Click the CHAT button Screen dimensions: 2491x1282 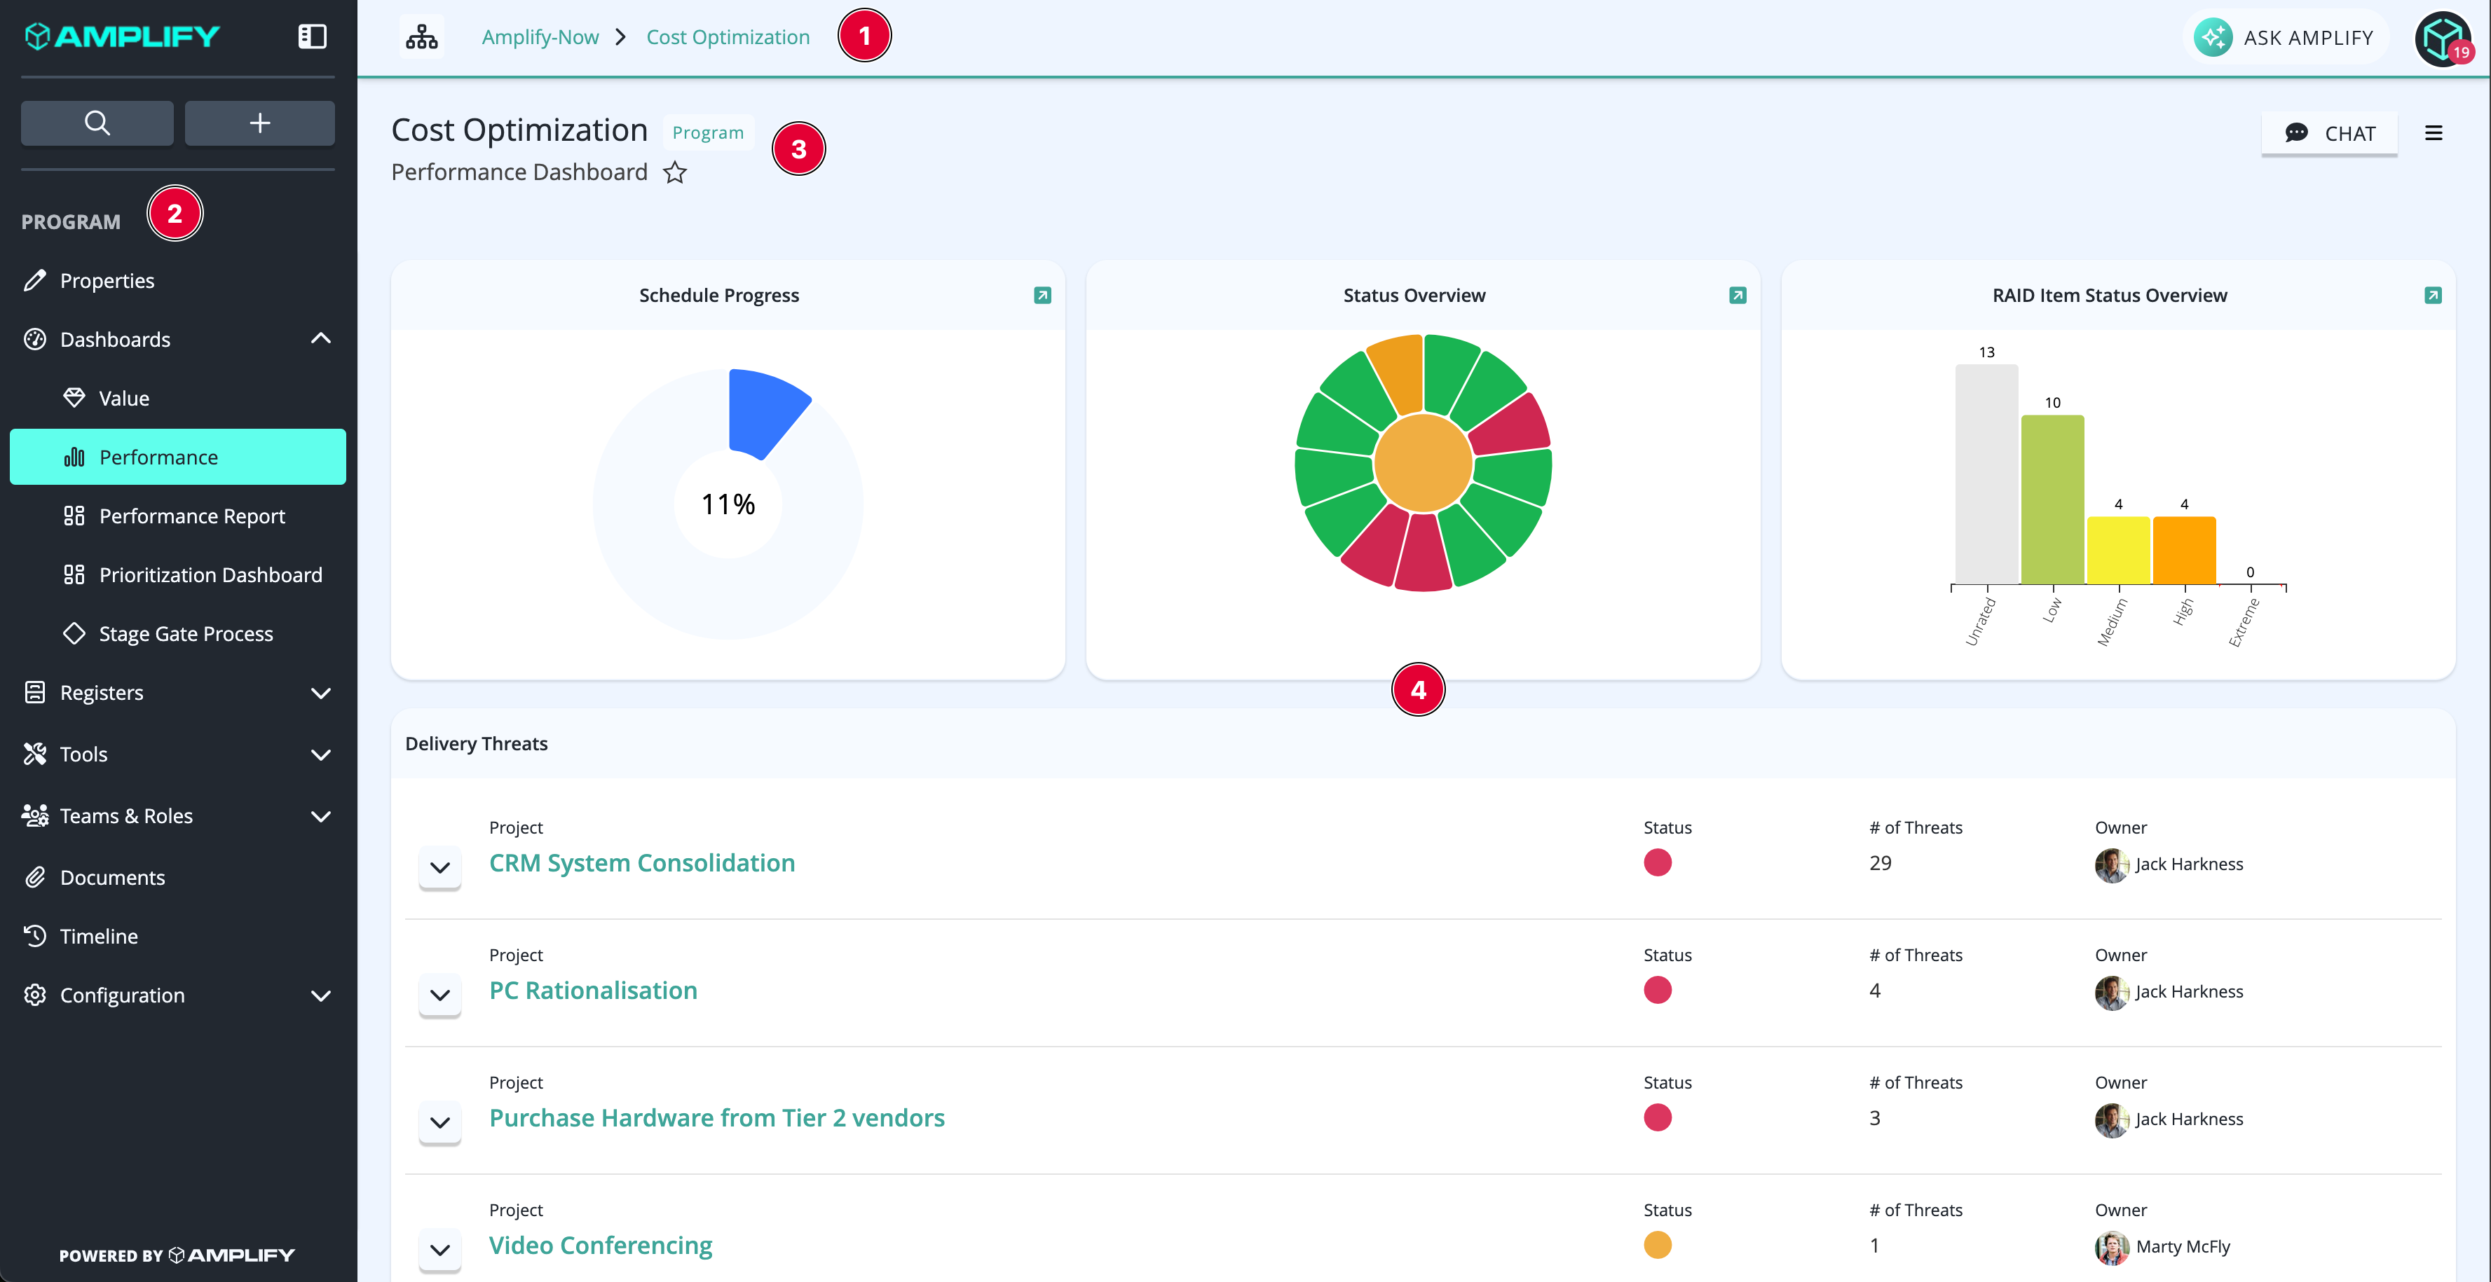pos(2330,133)
